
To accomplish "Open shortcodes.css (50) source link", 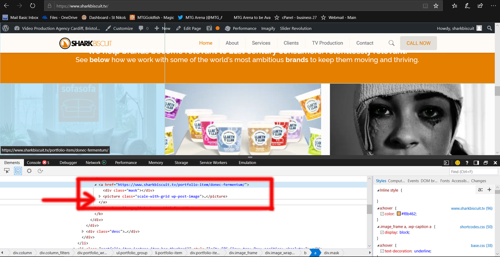I will coord(476,227).
